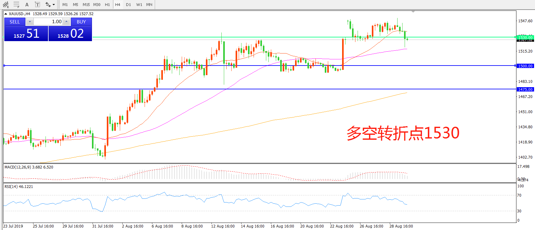Click the lot volume field showing 1.00

tap(48, 22)
